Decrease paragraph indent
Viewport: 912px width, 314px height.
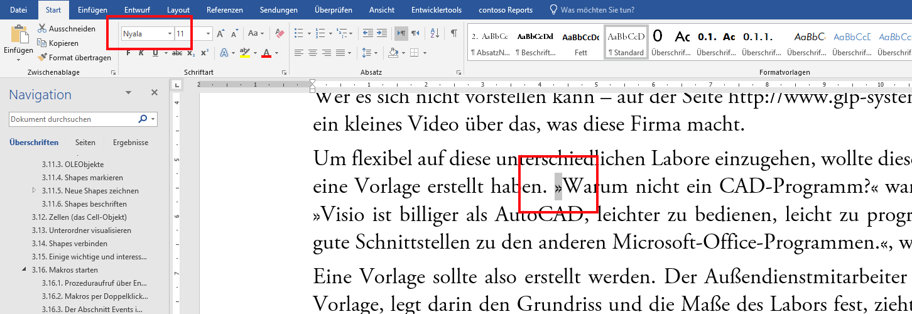coord(368,33)
